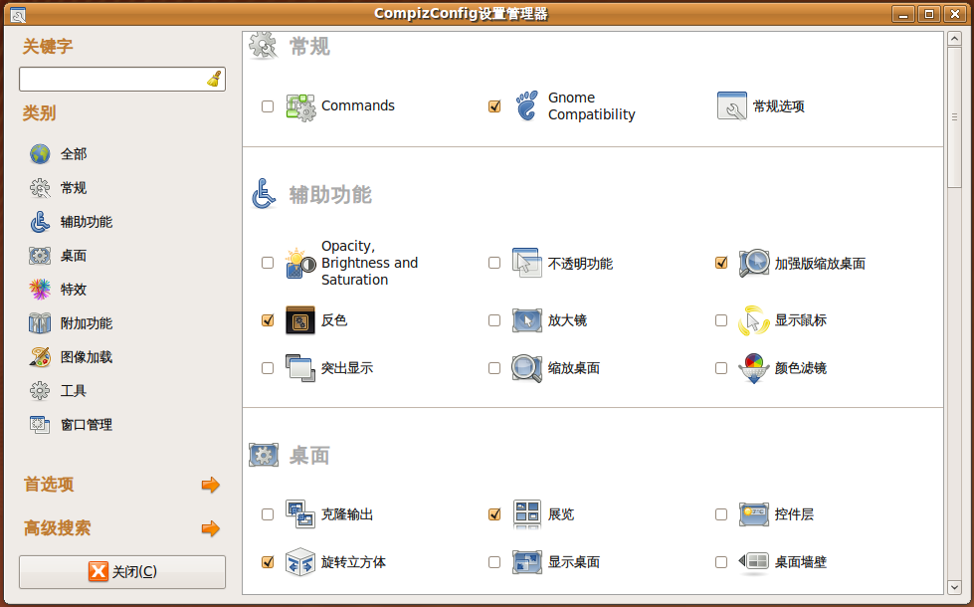Click the 窗口管理 icon in sidebar
The image size is (974, 607).
pos(40,425)
